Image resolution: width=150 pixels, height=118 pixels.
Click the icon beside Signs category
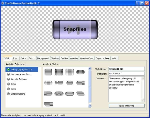[8, 89]
